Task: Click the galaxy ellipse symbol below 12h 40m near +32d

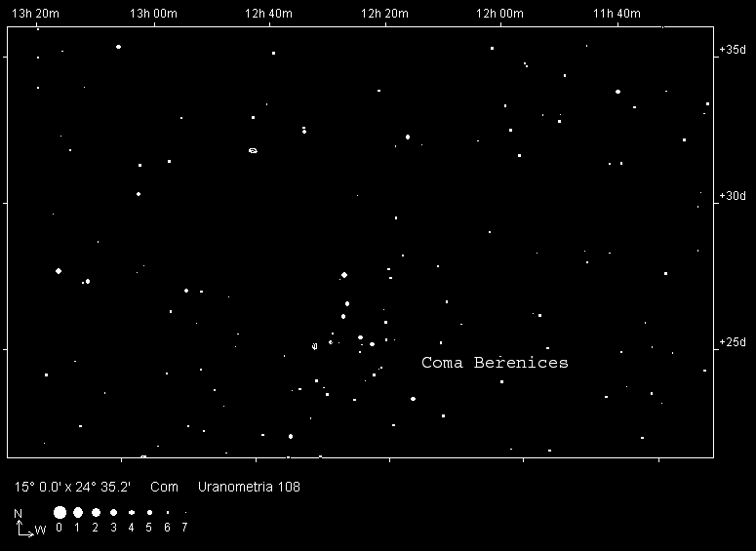Action: (x=253, y=151)
